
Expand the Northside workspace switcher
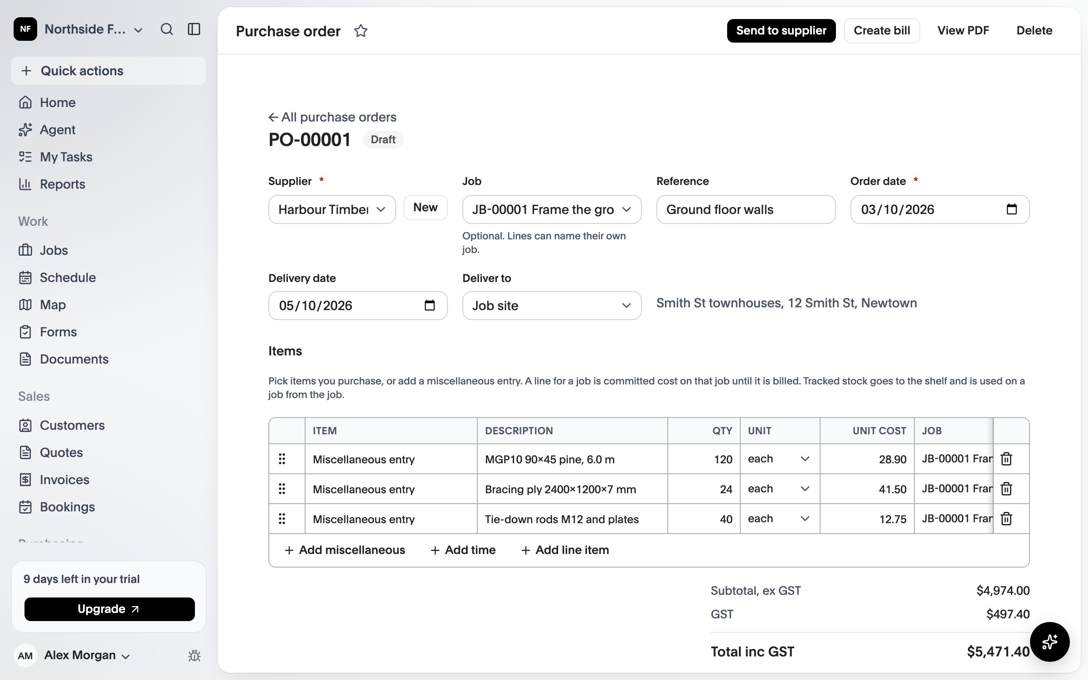[79, 29]
